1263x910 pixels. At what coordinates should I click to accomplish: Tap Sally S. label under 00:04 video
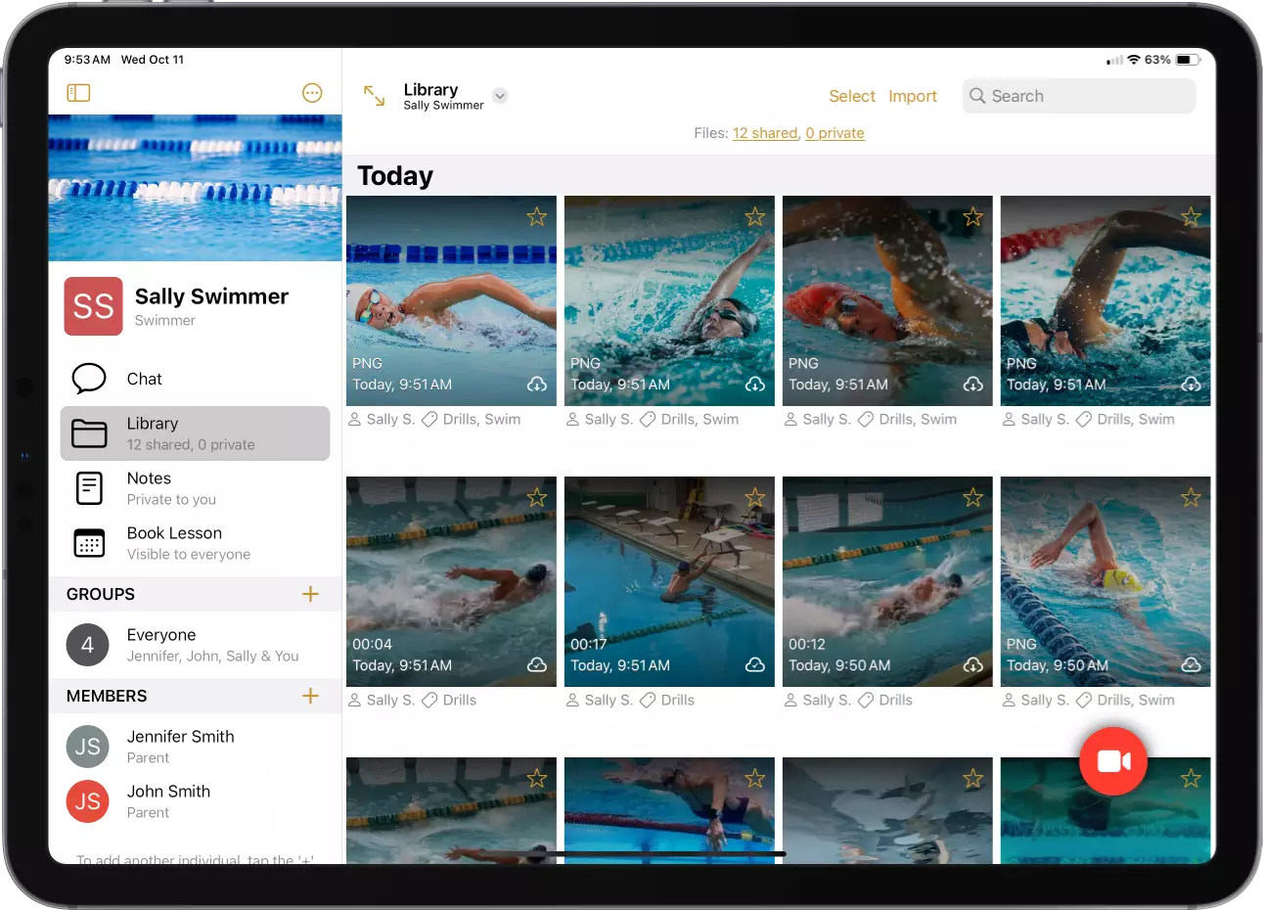coord(390,700)
